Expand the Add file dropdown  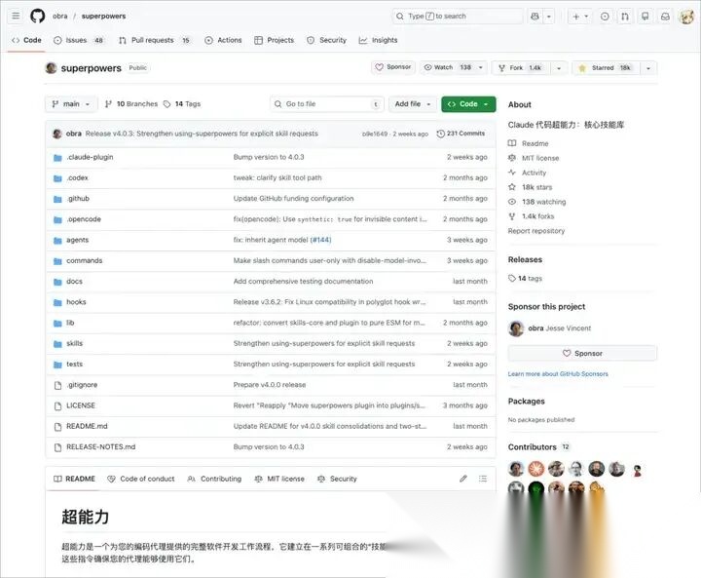pyautogui.click(x=412, y=104)
